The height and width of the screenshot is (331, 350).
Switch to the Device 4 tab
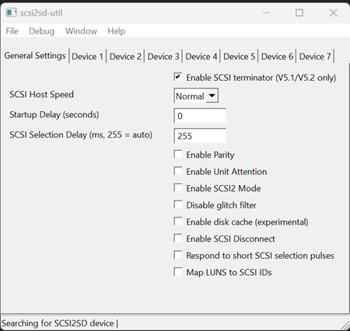(x=201, y=57)
